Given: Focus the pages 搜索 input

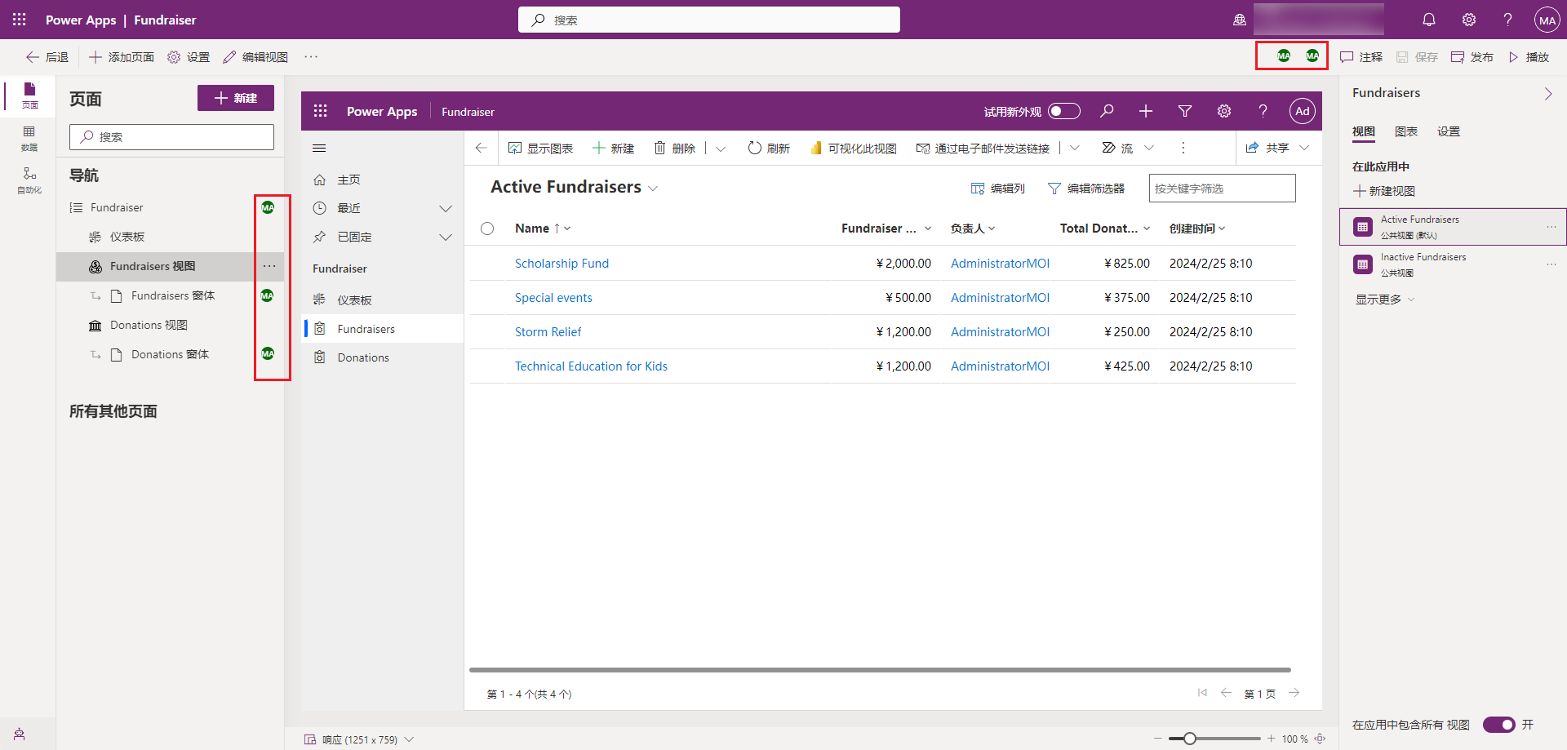Looking at the screenshot, I should click(x=171, y=137).
